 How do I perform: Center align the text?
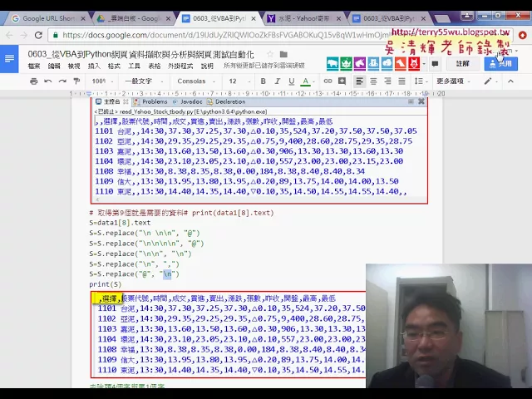[x=373, y=81]
